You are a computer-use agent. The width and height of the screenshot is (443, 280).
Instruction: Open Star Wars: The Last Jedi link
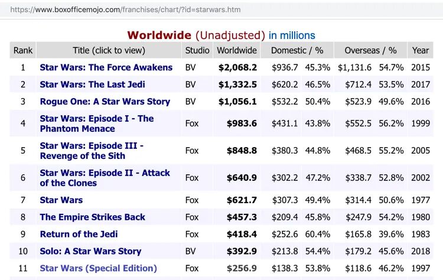[92, 84]
